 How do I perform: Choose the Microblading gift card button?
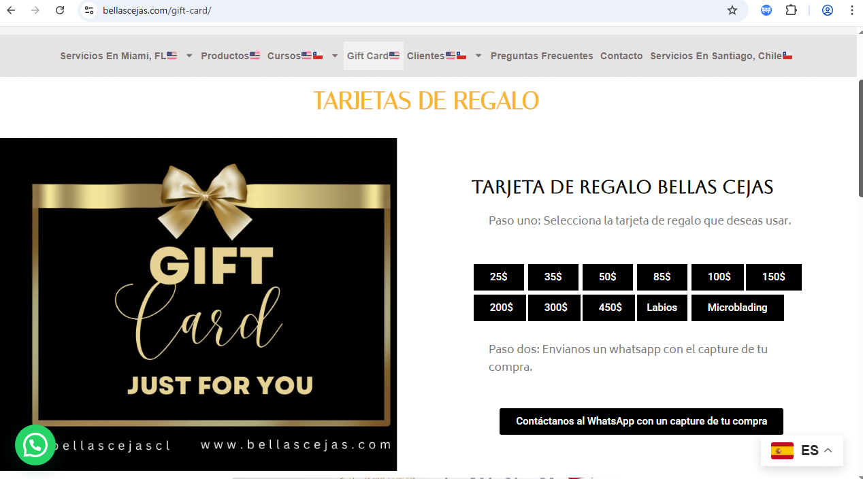pos(737,308)
